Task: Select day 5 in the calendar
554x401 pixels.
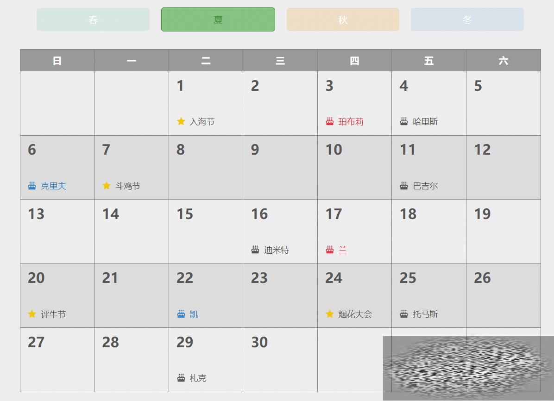Action: pos(504,103)
